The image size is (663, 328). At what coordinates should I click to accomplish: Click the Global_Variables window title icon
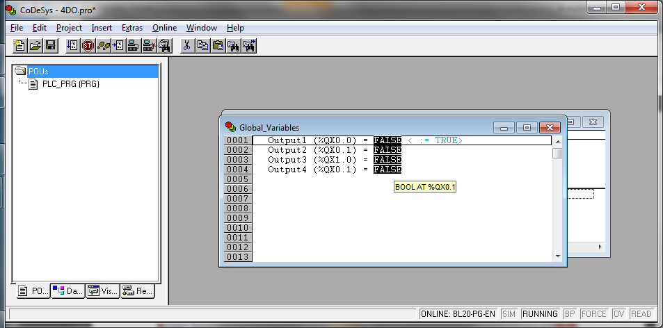click(x=230, y=126)
